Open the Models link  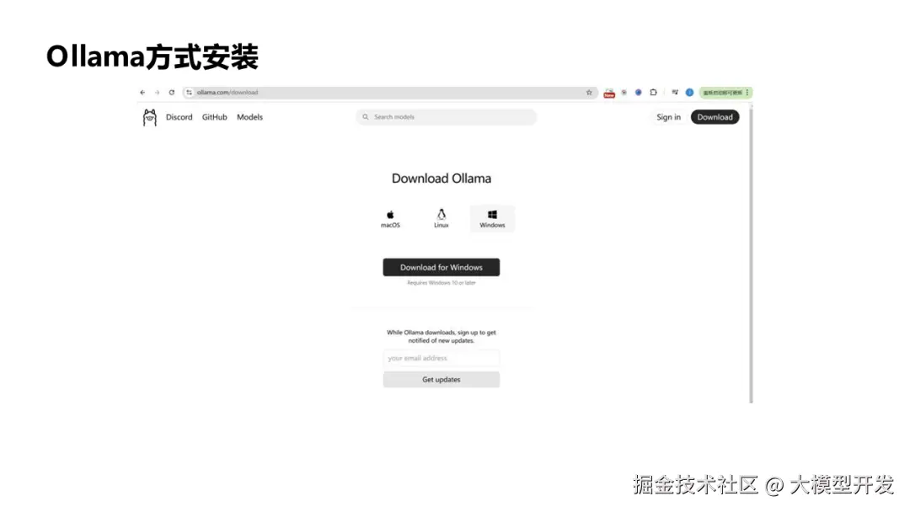(249, 117)
